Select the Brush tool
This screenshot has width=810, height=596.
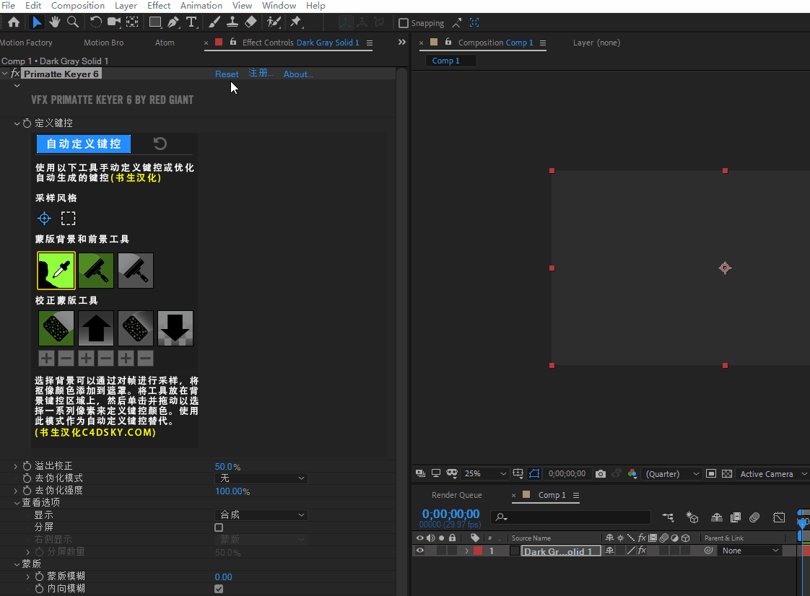214,22
